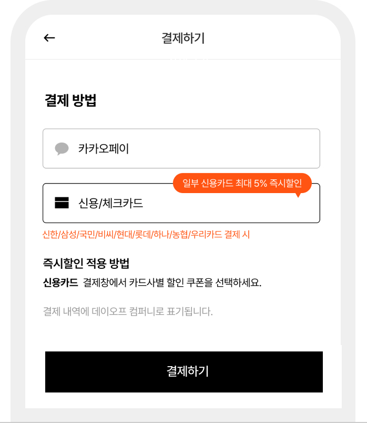Image resolution: width=367 pixels, height=423 pixels.
Task: Select 신용/체크카드 payment option
Action: pos(181,203)
